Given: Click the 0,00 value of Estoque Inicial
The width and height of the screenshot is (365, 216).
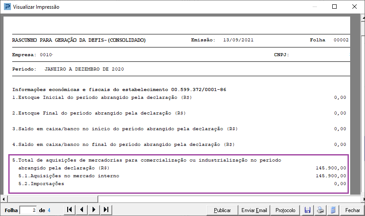Looking at the screenshot, I should pyautogui.click(x=340, y=98).
